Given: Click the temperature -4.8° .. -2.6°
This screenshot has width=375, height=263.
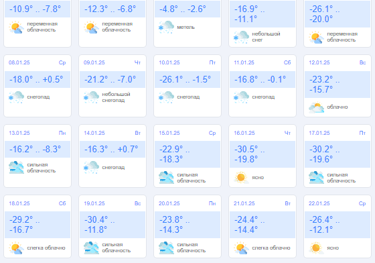Looking at the screenshot, I should click(182, 9).
